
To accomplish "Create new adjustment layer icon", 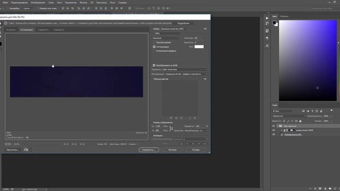I will click(x=325, y=189).
